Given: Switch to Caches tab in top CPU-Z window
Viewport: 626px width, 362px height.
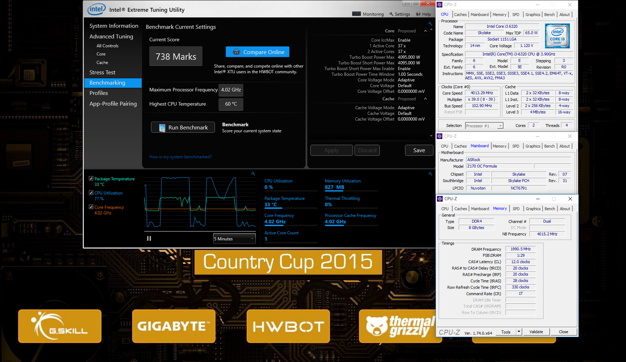Looking at the screenshot, I should tap(460, 15).
